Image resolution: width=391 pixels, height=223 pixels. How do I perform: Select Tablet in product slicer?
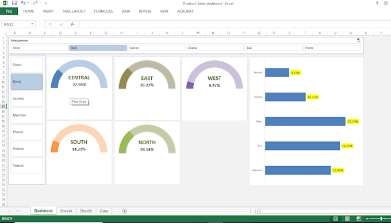click(26, 166)
